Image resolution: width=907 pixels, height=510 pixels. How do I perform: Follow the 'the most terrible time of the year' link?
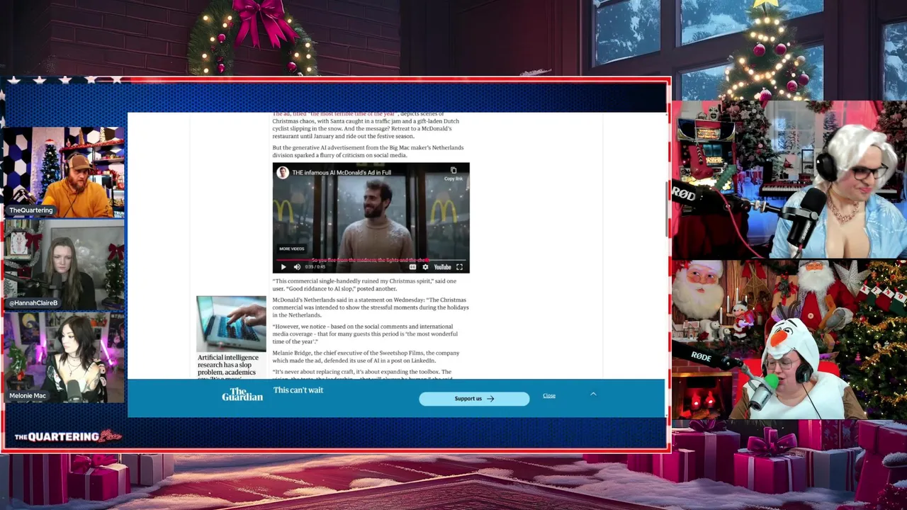pos(352,114)
